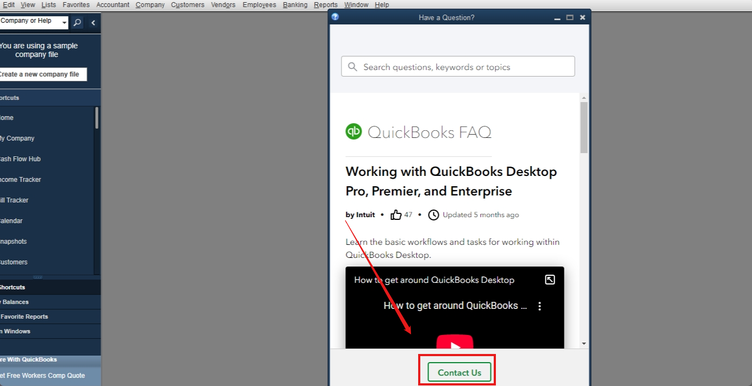Select the View Balances section

coord(50,302)
